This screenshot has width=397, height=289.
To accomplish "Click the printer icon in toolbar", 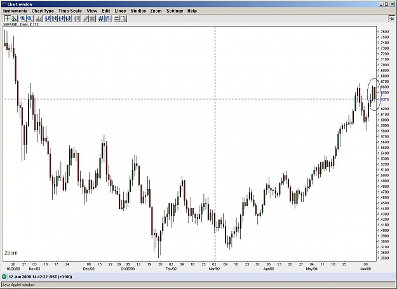I will click(116, 18).
